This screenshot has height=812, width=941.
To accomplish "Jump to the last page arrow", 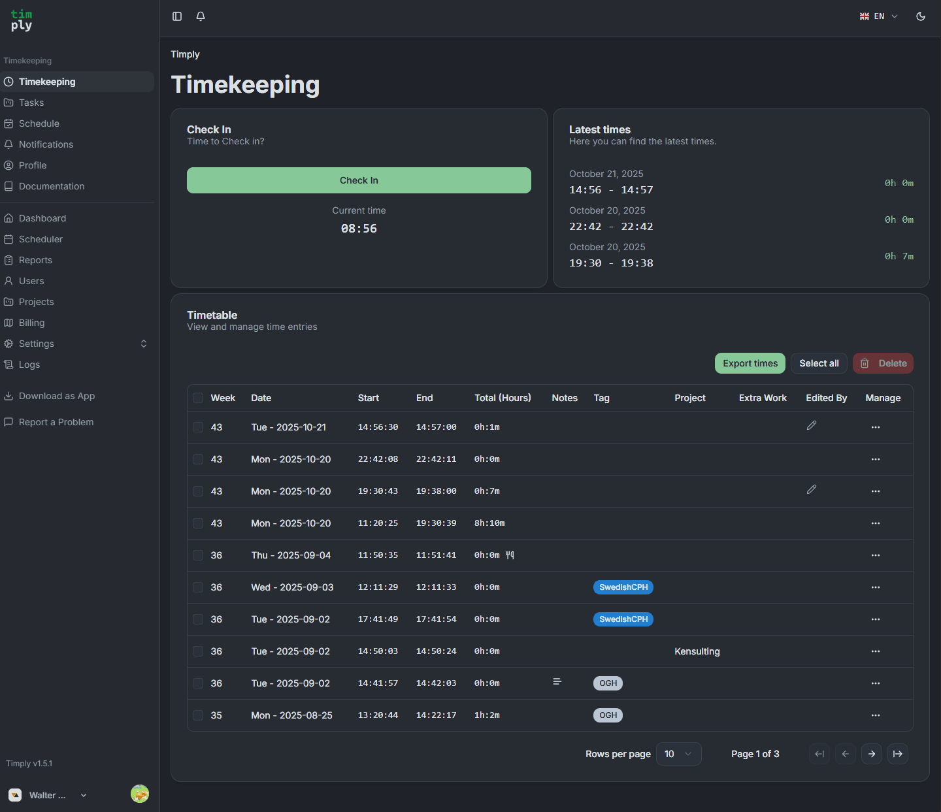I will (897, 754).
